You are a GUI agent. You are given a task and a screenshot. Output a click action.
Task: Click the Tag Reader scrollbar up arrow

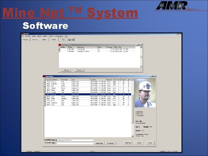(x=132, y=80)
